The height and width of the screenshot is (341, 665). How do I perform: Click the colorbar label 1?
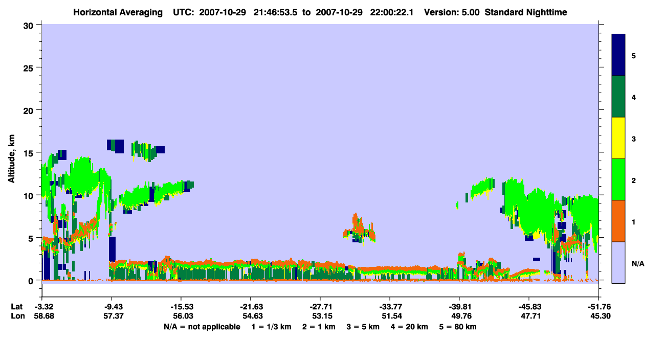[634, 221]
